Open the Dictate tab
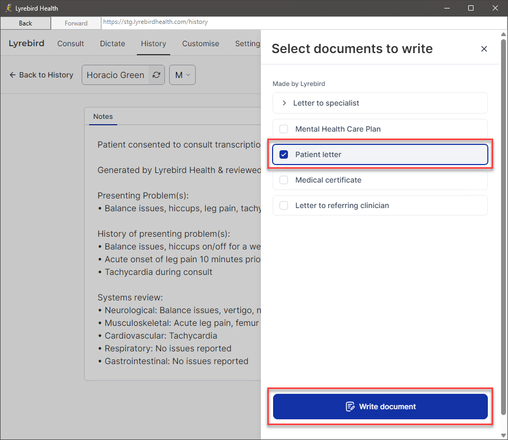The height and width of the screenshot is (440, 508). click(112, 44)
